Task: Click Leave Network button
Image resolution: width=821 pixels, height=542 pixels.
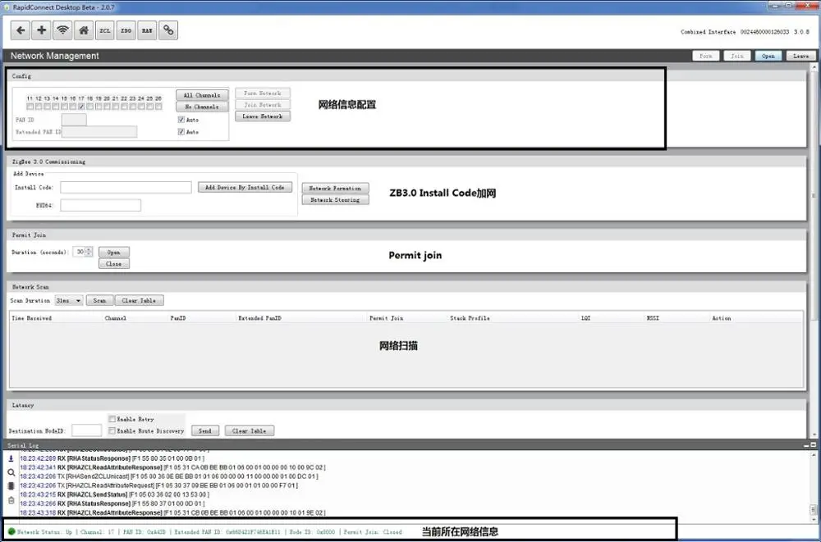Action: click(x=263, y=116)
